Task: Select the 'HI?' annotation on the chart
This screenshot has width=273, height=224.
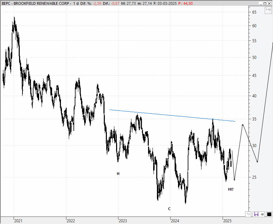Action: [231, 189]
